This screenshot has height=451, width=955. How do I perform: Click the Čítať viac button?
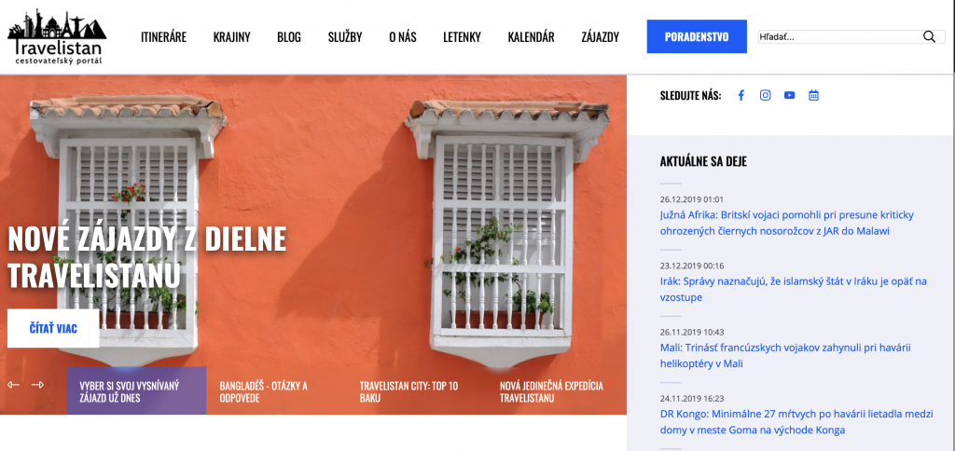(x=53, y=329)
